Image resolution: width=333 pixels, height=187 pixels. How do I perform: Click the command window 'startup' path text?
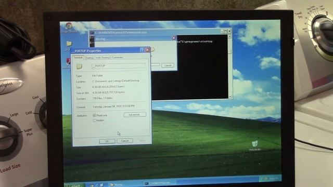point(206,42)
